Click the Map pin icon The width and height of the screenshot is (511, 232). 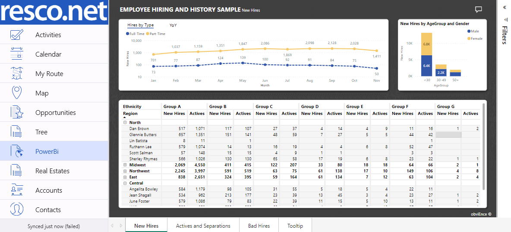pos(16,92)
